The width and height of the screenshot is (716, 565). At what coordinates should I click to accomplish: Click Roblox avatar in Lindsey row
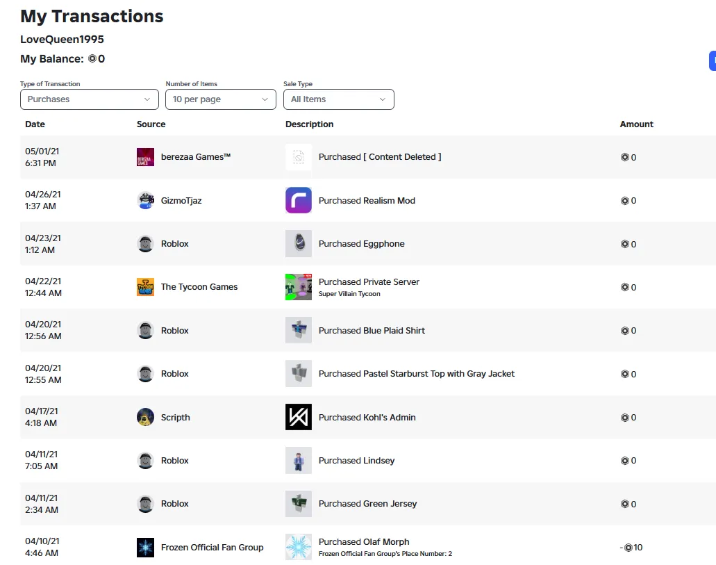(145, 460)
